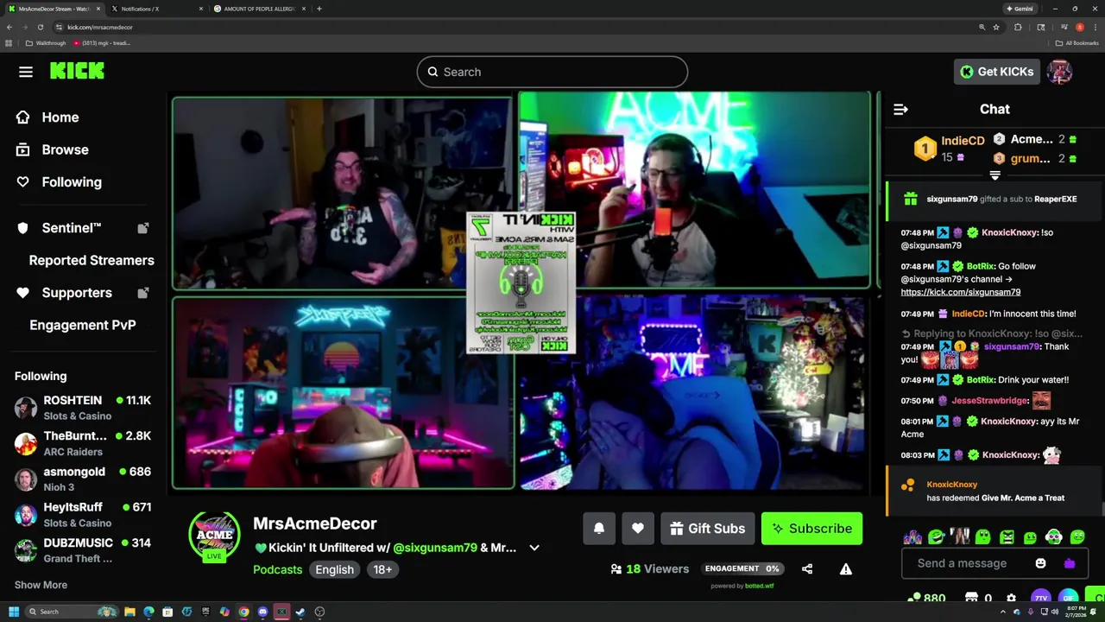Open HeyItsRuff channel in Following list

83,515
